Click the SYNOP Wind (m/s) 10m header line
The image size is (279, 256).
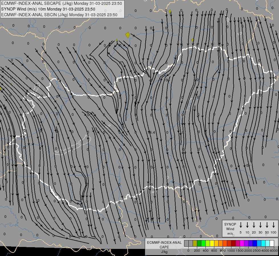[48, 9]
